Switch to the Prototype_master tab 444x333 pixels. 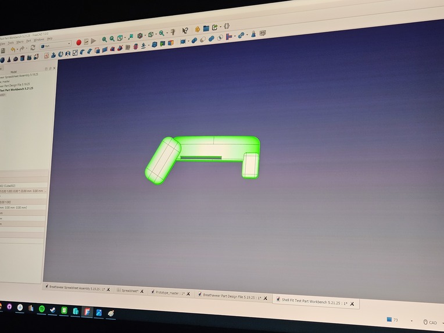click(x=170, y=293)
